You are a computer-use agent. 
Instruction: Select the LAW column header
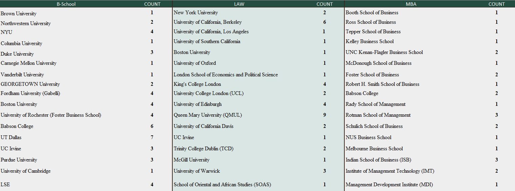point(239,4)
